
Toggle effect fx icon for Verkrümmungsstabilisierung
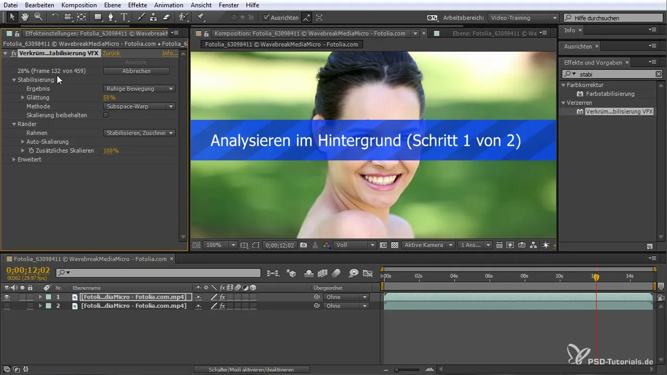pyautogui.click(x=14, y=53)
